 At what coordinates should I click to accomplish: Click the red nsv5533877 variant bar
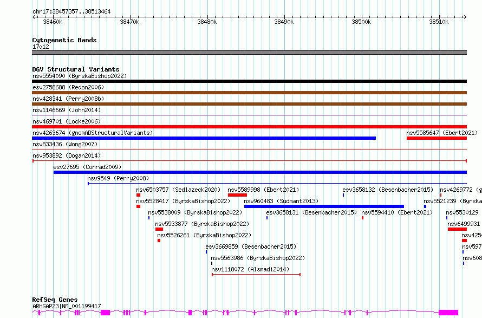pos(159,229)
